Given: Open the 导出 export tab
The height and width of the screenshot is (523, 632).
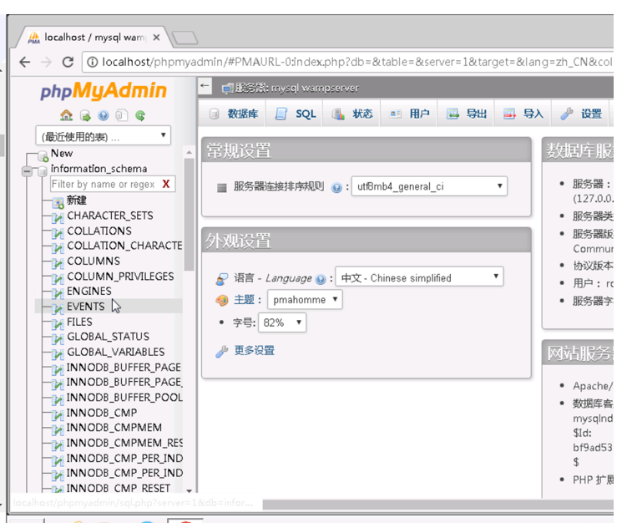Looking at the screenshot, I should 467,114.
